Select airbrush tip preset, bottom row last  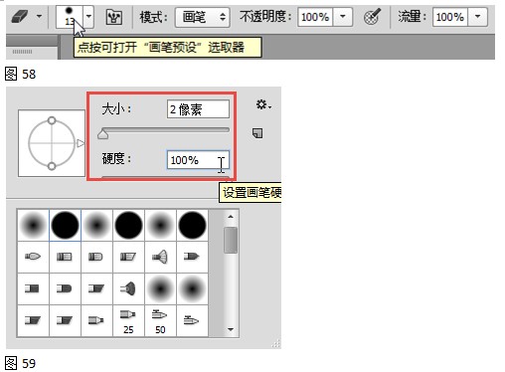[192, 320]
